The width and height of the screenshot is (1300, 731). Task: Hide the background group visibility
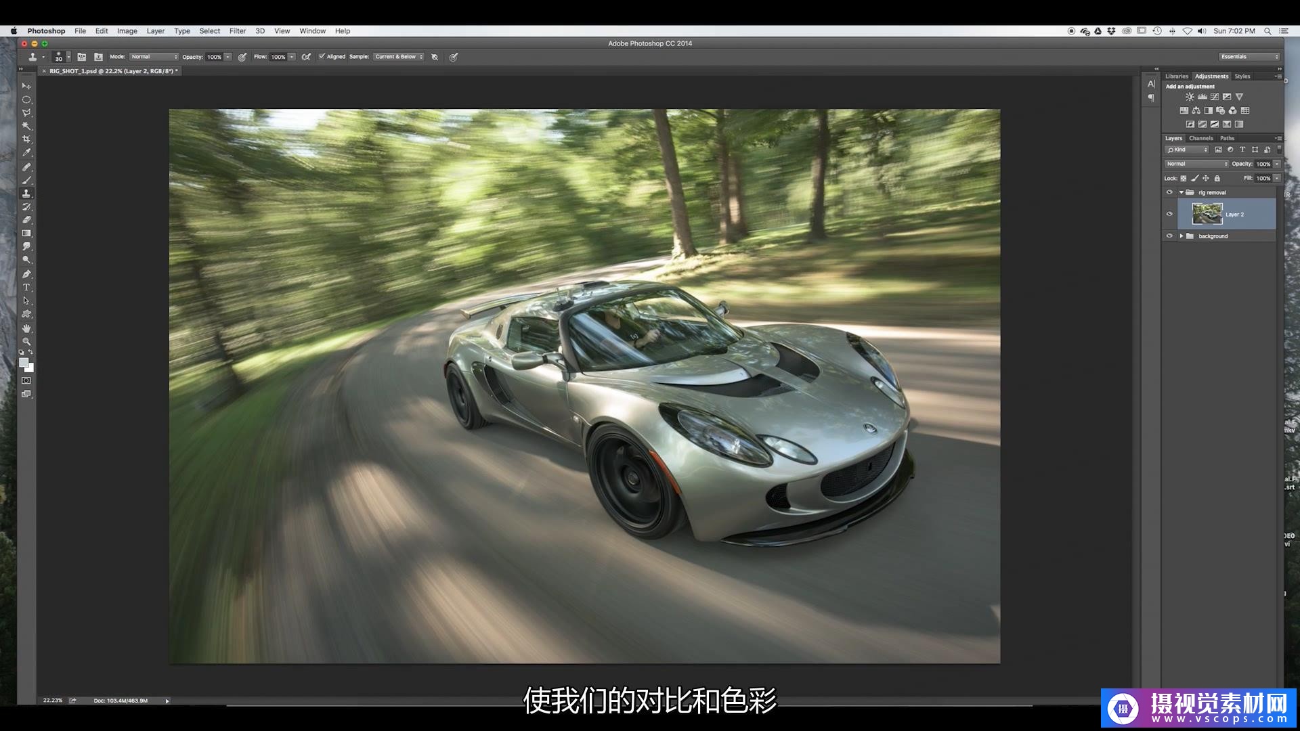(1169, 236)
